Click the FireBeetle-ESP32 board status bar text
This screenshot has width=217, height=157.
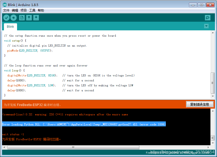point(178,153)
